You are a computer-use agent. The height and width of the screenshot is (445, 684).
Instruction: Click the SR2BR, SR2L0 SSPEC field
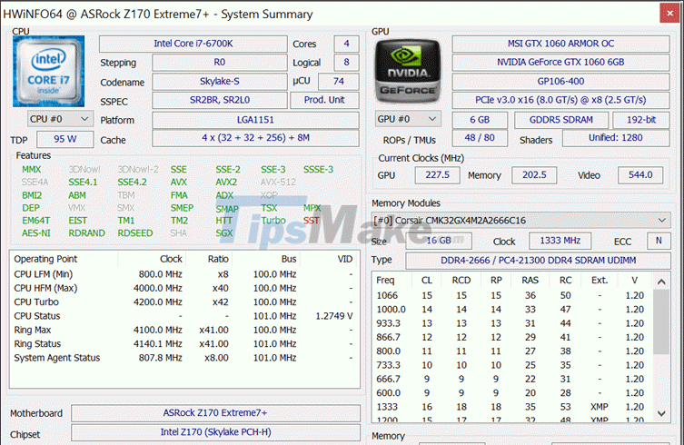tap(220, 100)
